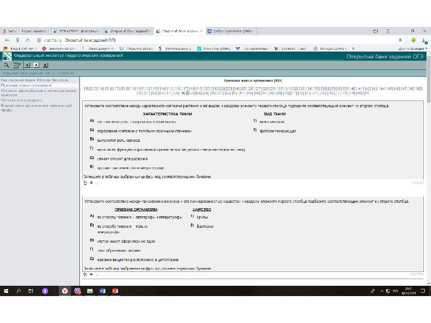Bookmark this page with the address bar flag

(400, 40)
